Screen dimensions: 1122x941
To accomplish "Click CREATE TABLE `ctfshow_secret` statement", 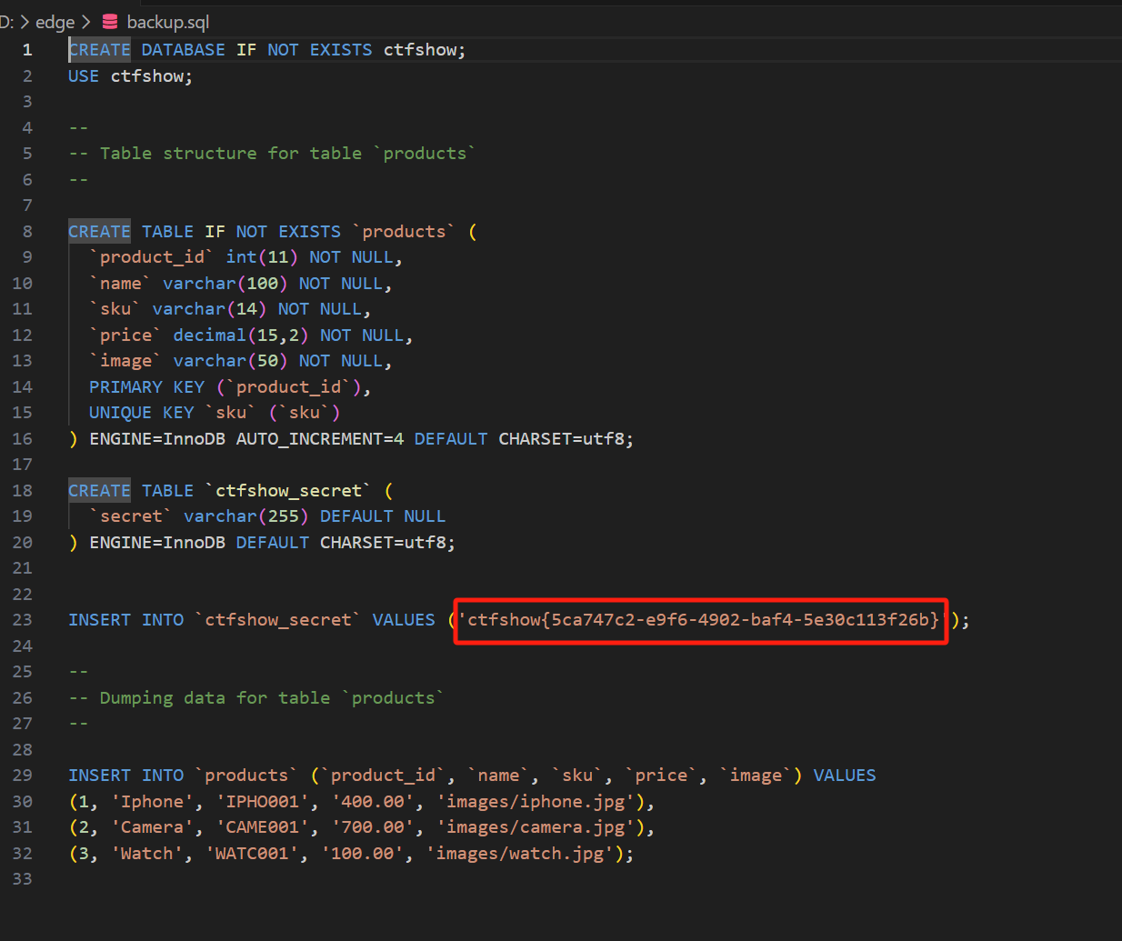I will [231, 491].
